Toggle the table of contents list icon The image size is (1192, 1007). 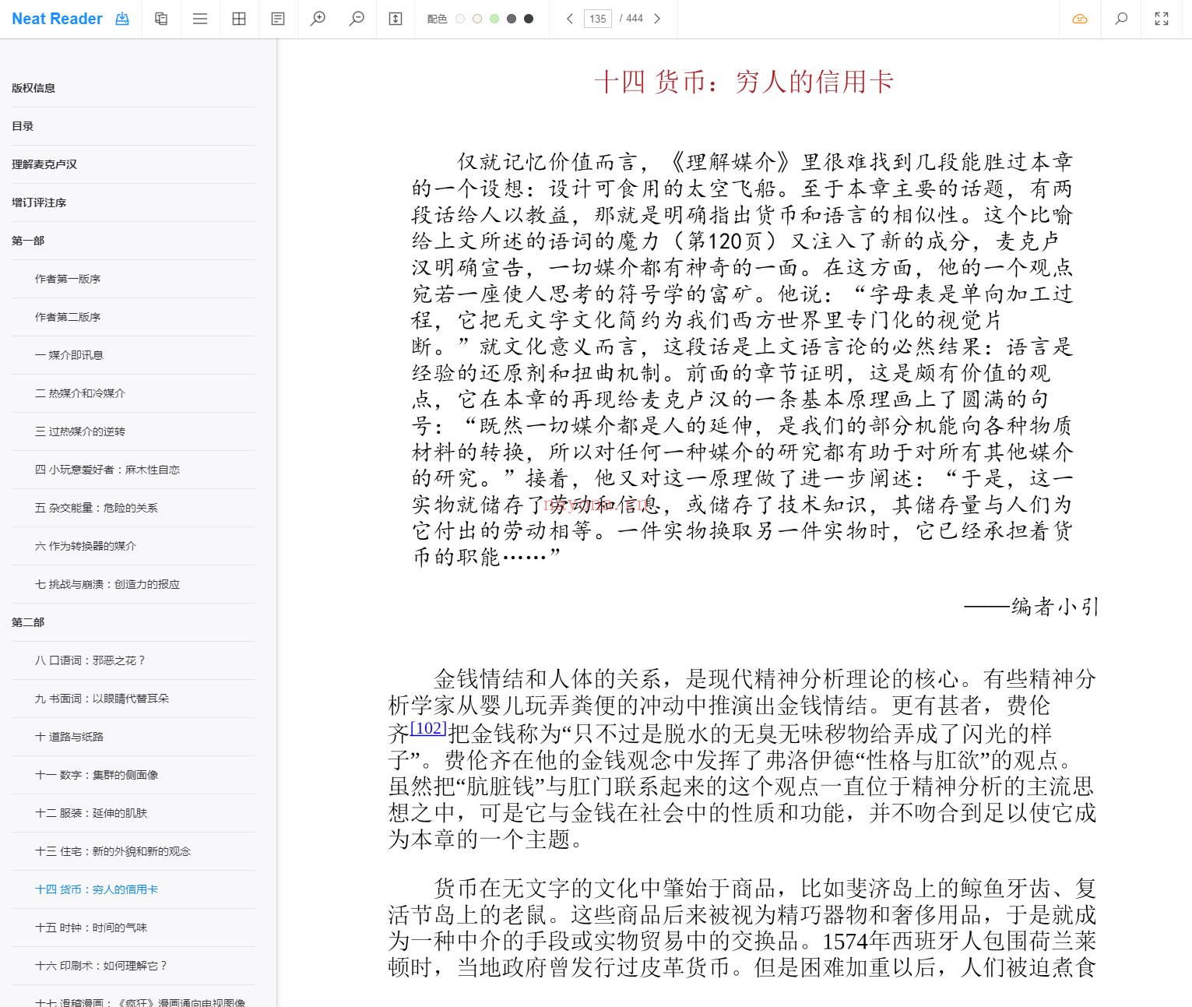tap(200, 19)
